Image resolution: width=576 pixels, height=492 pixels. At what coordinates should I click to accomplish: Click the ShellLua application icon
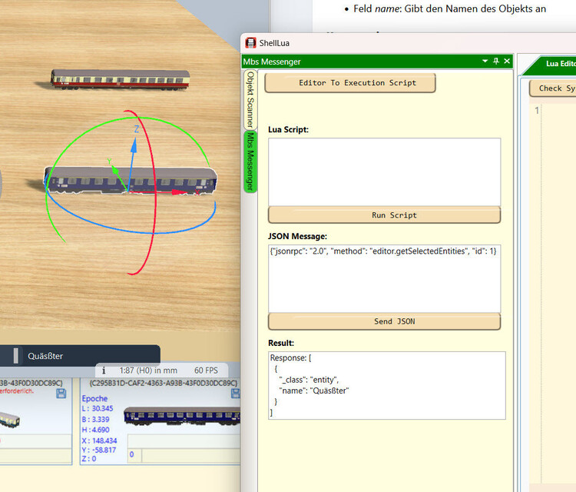click(x=250, y=43)
